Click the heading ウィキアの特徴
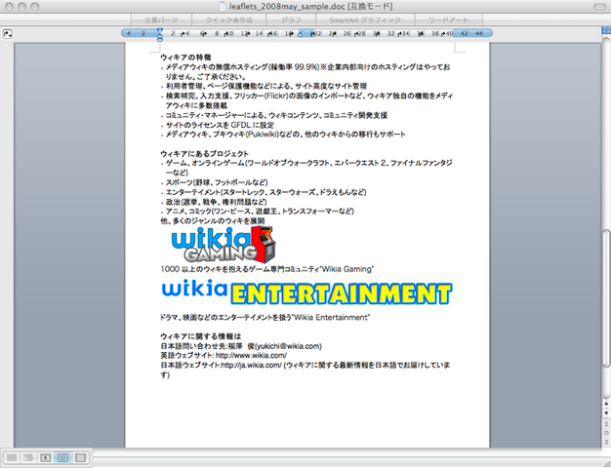This screenshot has width=611, height=468. 185,58
